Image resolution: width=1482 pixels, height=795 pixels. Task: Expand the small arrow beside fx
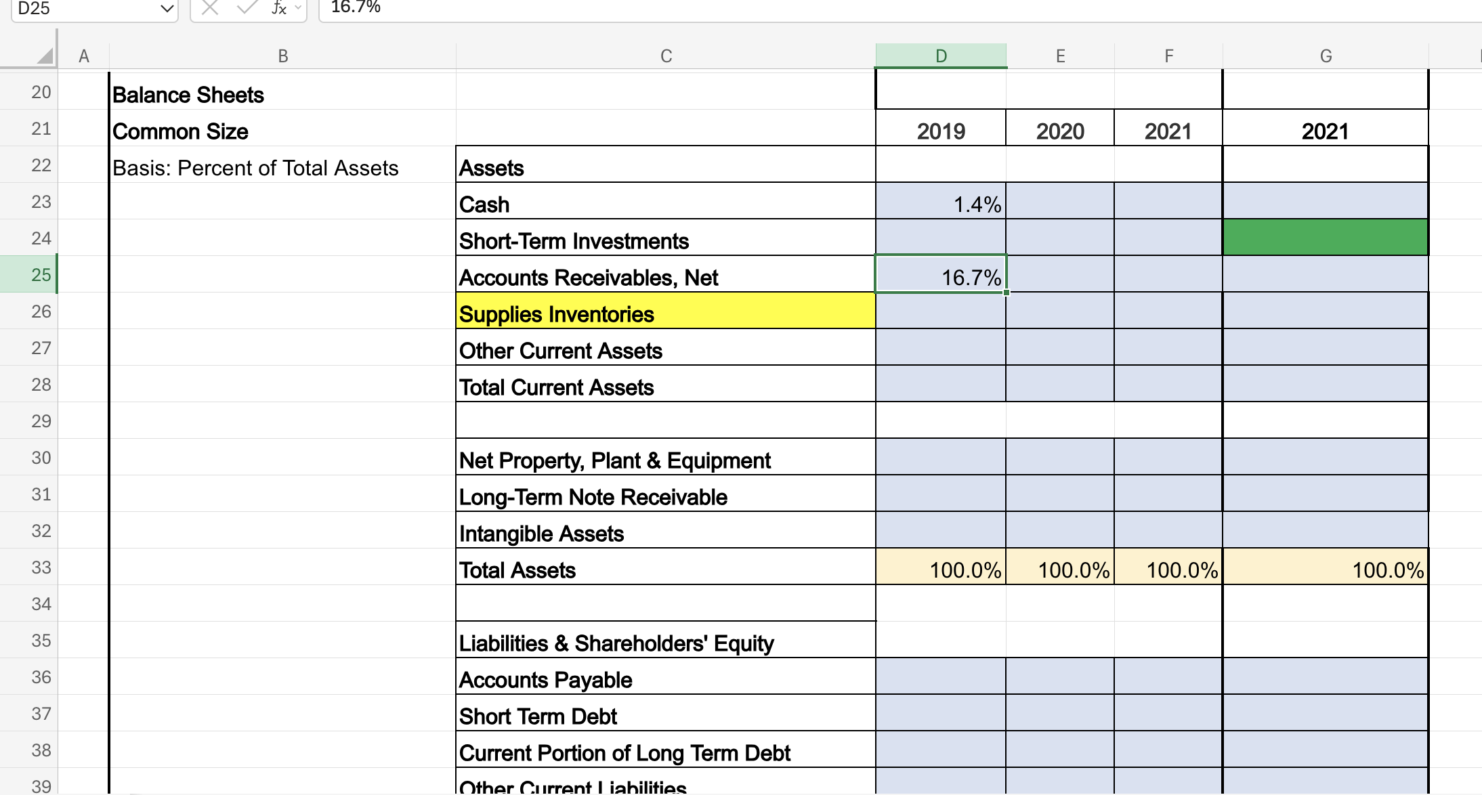tap(298, 7)
